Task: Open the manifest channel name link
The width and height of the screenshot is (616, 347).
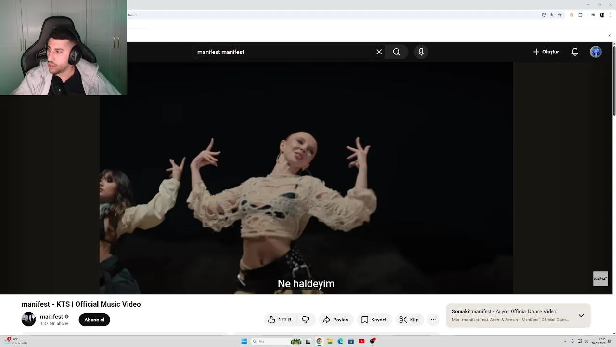Action: 51,317
